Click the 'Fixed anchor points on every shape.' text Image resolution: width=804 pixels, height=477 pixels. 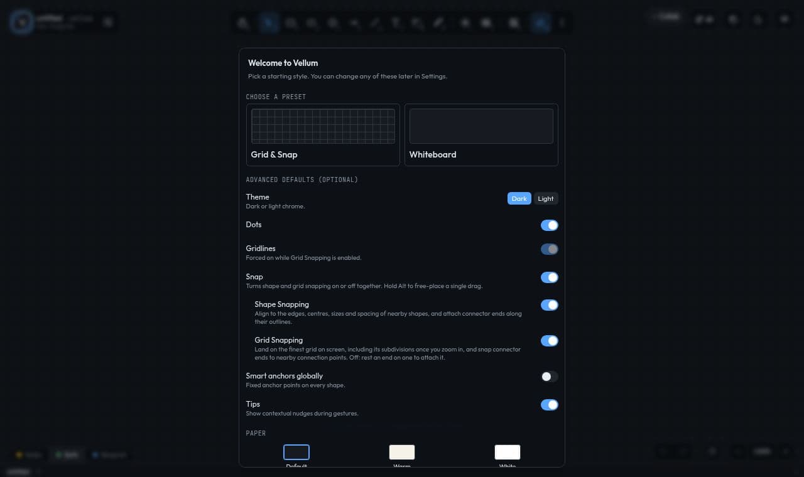(x=295, y=385)
